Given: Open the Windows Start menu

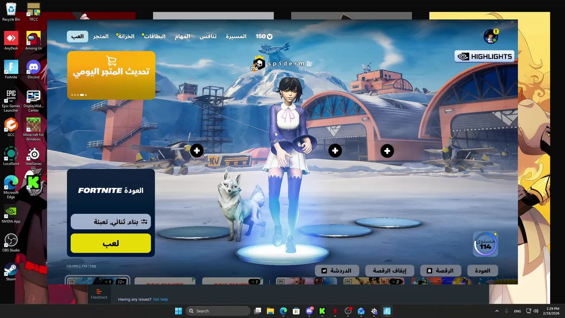Looking at the screenshot, I should 178,311.
